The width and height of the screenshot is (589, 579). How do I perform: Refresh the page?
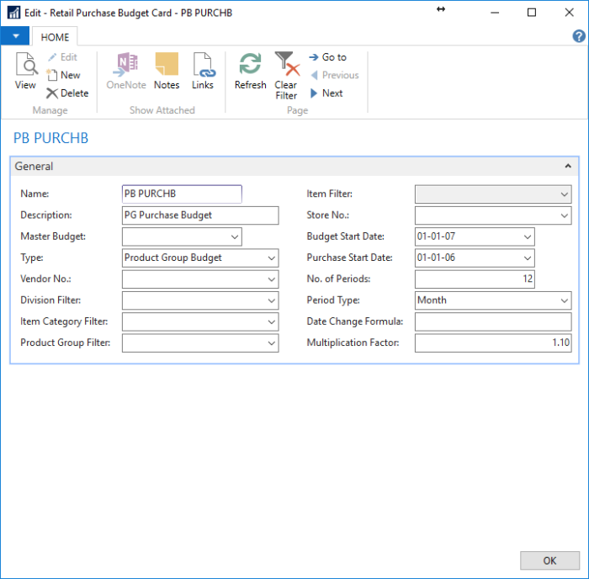tap(250, 71)
